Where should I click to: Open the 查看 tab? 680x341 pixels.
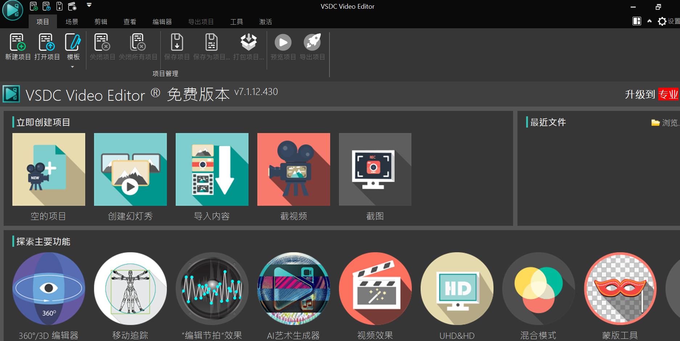click(x=130, y=22)
